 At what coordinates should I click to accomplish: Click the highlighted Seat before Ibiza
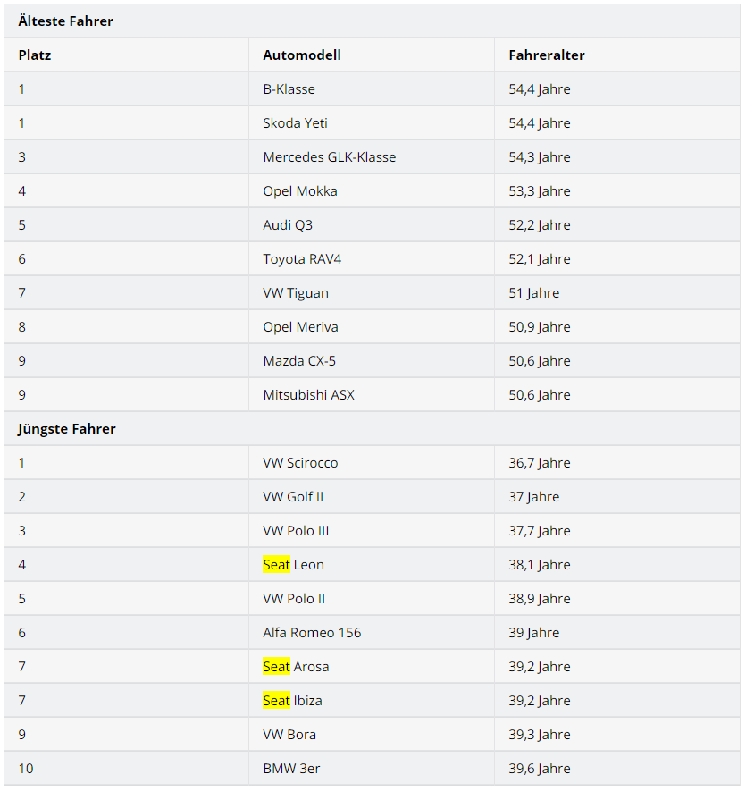(276, 701)
